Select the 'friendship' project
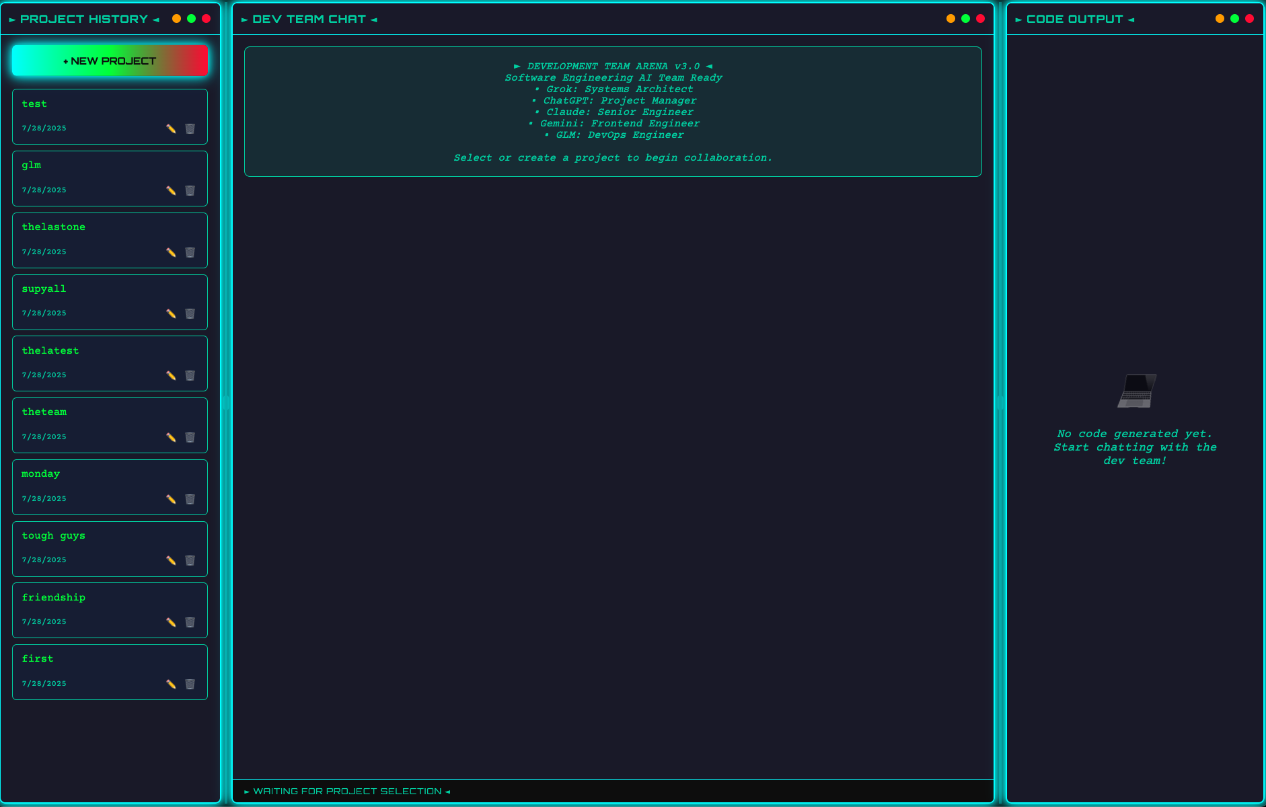The height and width of the screenshot is (807, 1266). click(x=110, y=610)
